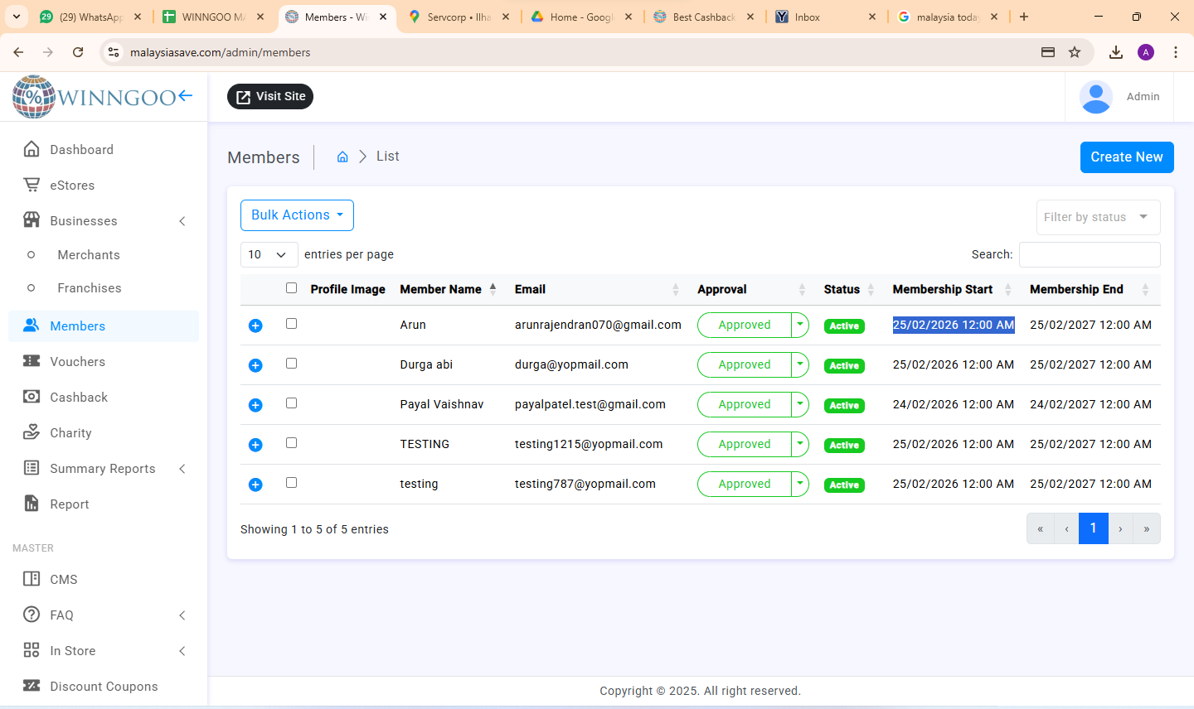The image size is (1194, 709).
Task: Click the Create New button
Action: 1126,157
